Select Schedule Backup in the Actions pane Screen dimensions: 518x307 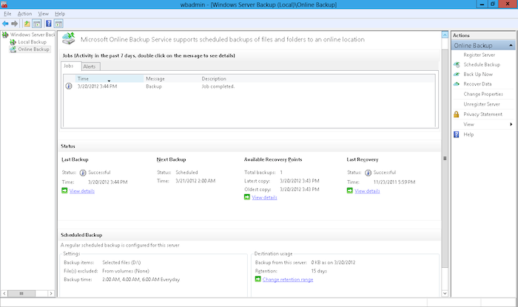pyautogui.click(x=482, y=65)
